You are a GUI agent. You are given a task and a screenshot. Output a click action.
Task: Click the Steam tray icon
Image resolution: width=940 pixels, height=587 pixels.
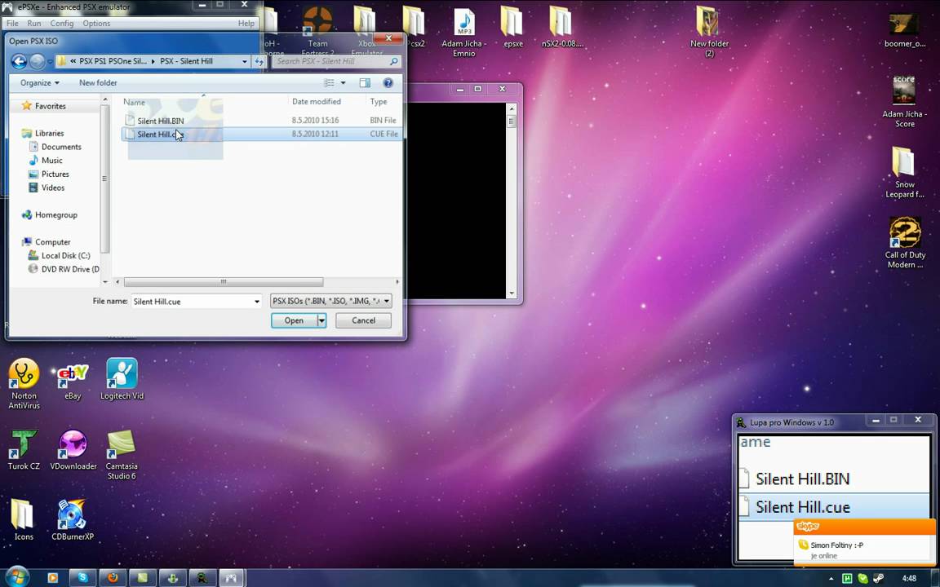pyautogui.click(x=878, y=578)
